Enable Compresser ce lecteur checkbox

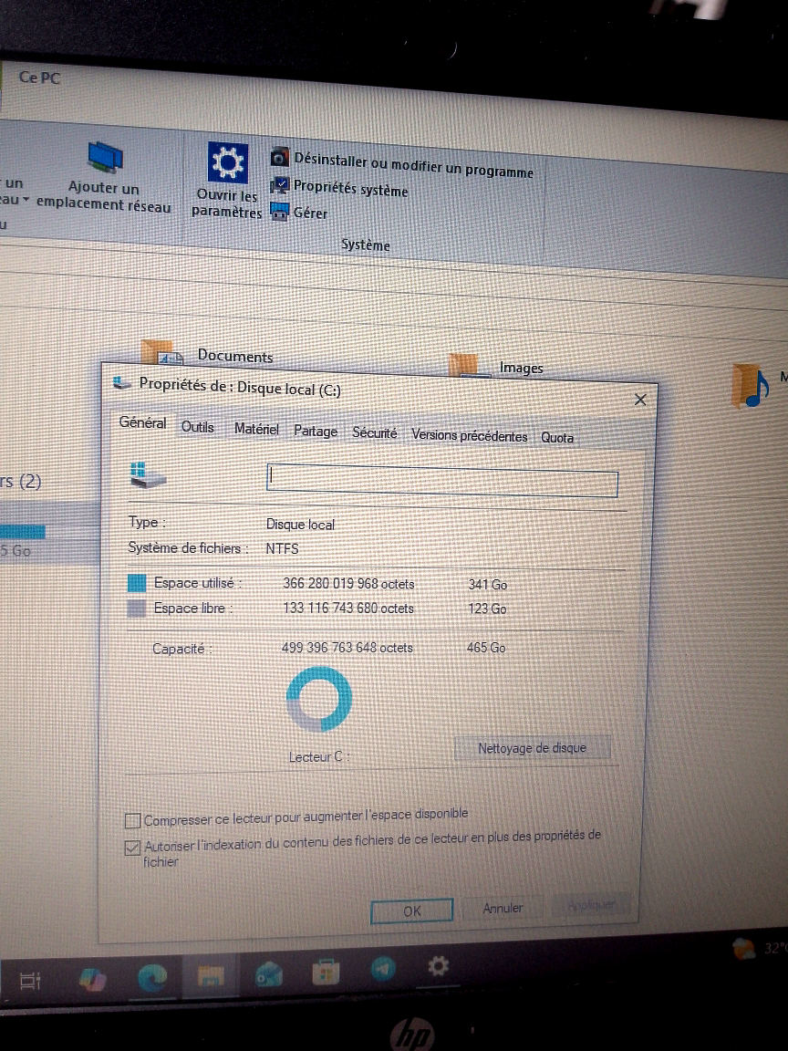[x=132, y=820]
